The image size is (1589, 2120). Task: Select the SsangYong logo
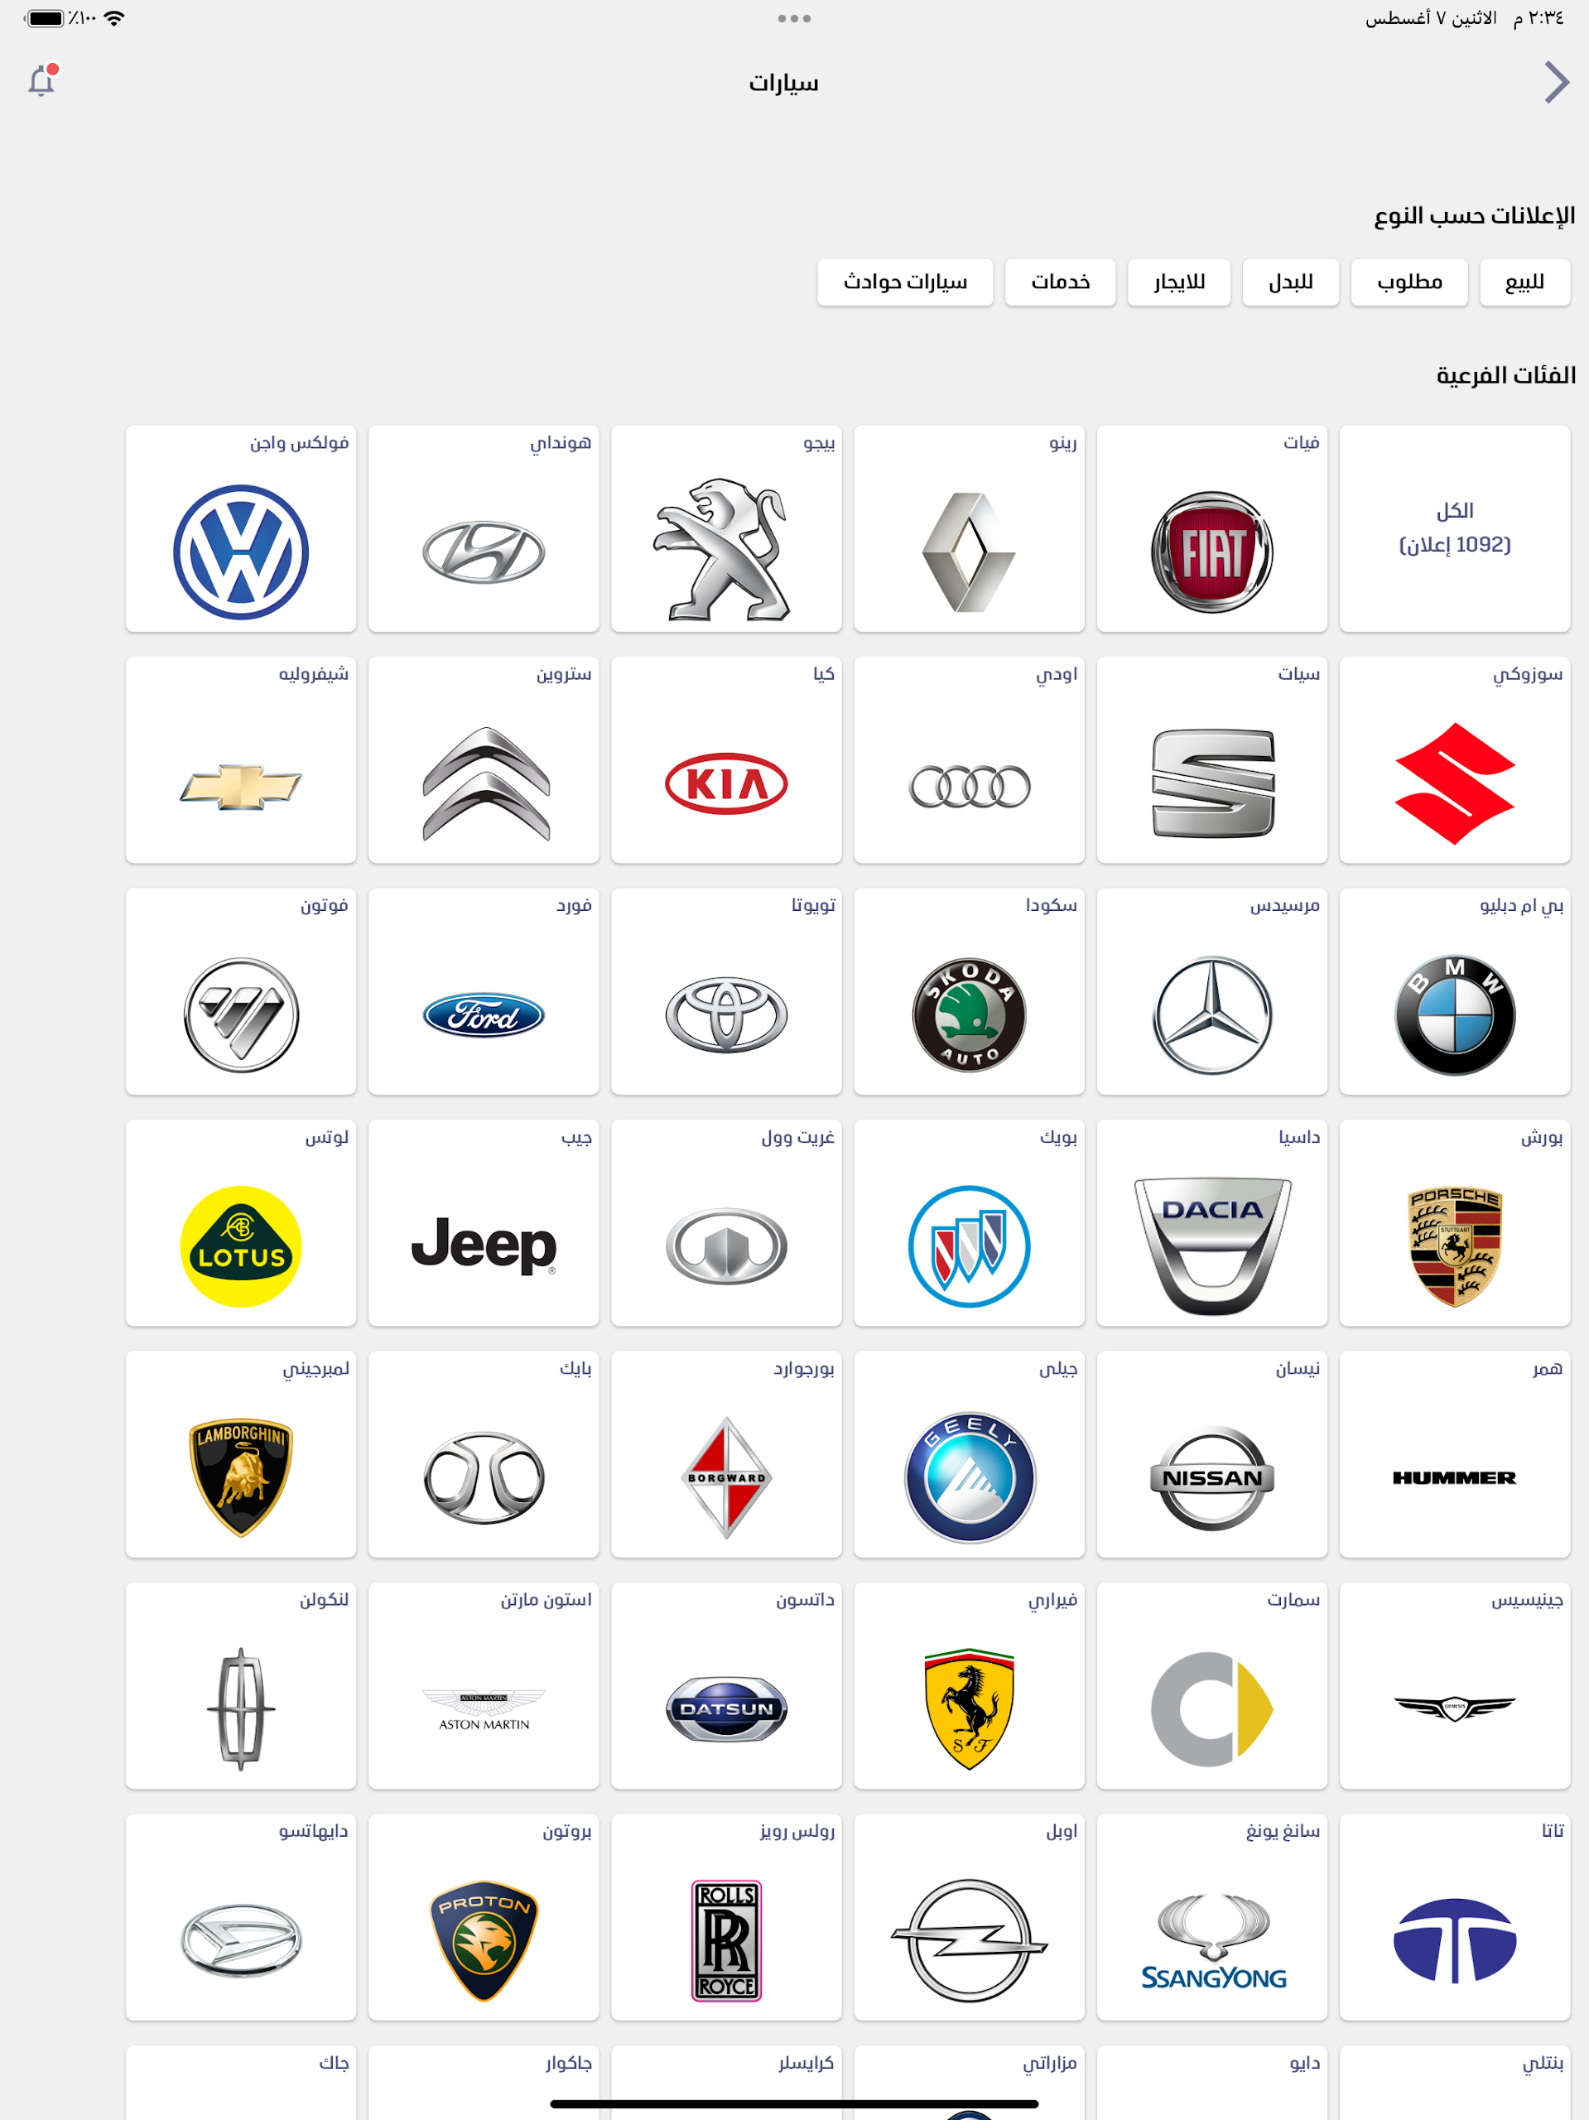coord(1213,1942)
